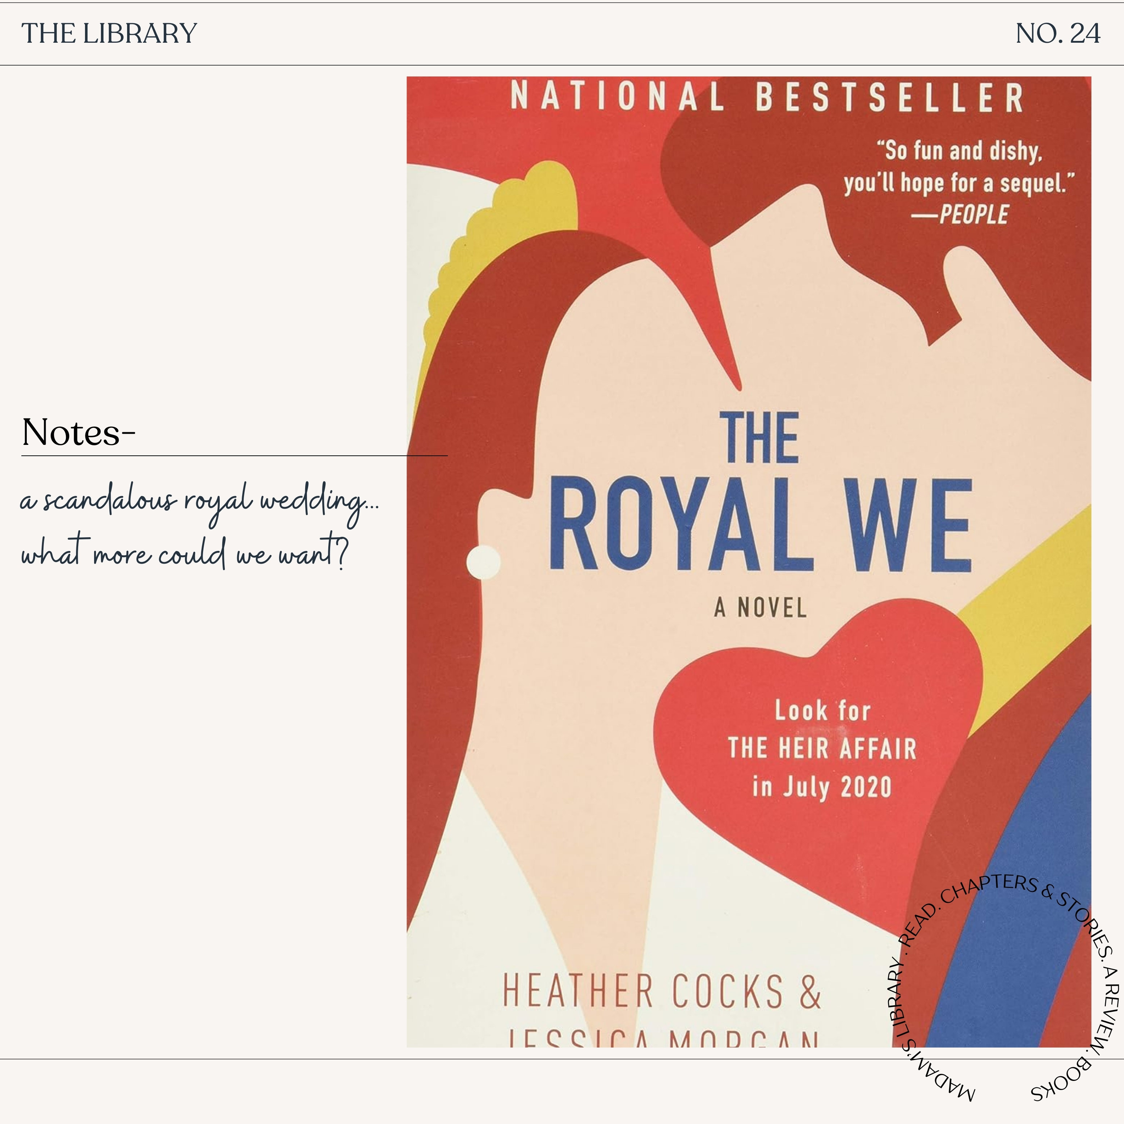Click the 'THE HEIR AFFAIR' text in heart
Viewport: 1124px width, 1124px height.
point(822,749)
